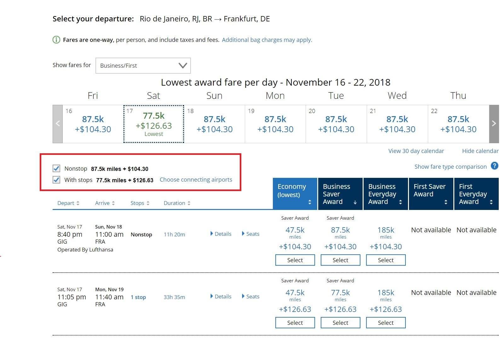The width and height of the screenshot is (500, 339).
Task: Uncheck the With stops checkbox
Action: click(56, 180)
